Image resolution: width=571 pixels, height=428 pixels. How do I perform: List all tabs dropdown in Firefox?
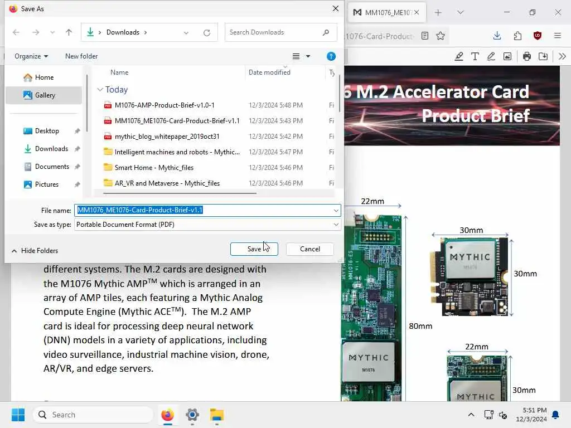[x=461, y=12]
